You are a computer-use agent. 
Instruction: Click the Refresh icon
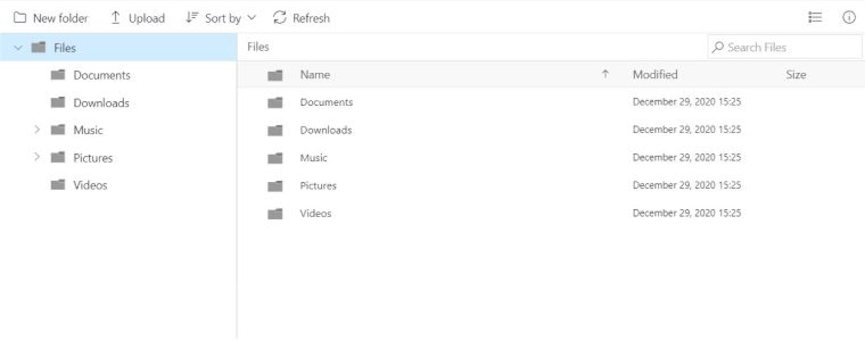coord(279,18)
